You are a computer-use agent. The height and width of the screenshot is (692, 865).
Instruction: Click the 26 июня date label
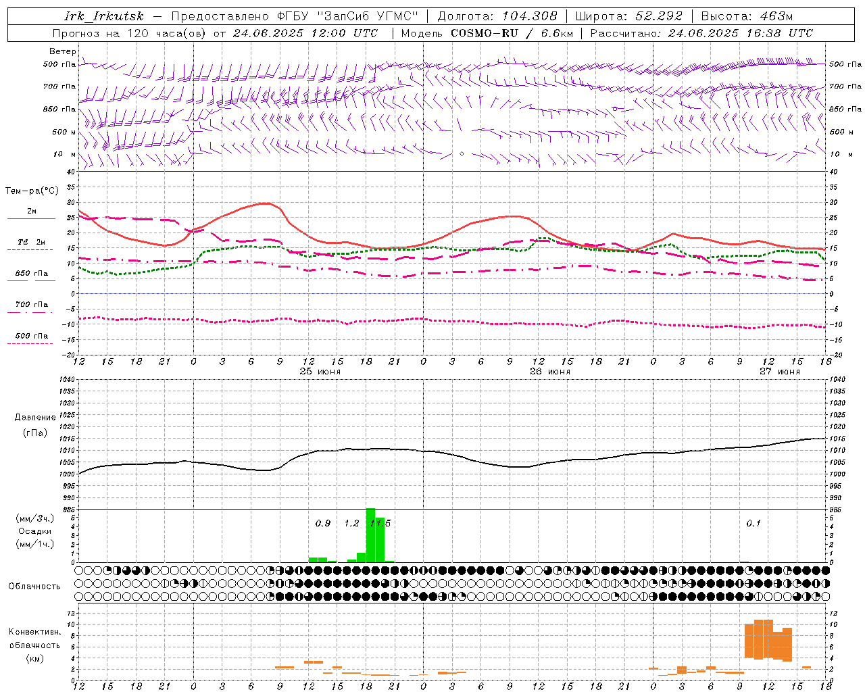550,372
